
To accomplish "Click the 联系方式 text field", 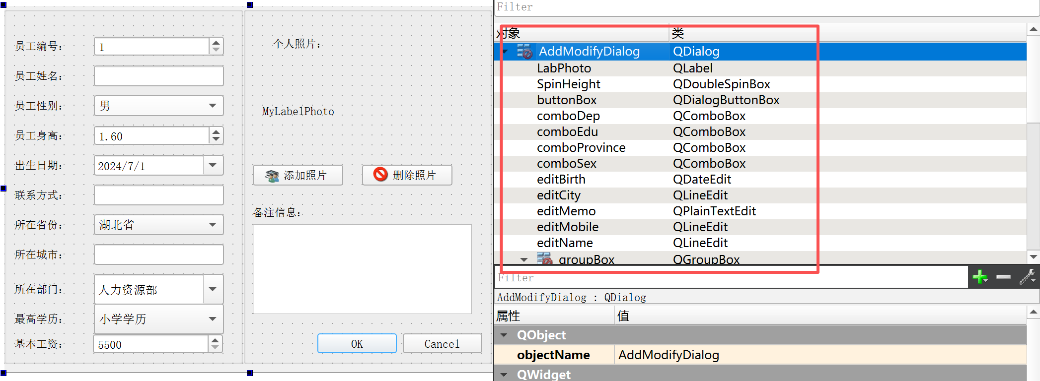I will point(159,195).
